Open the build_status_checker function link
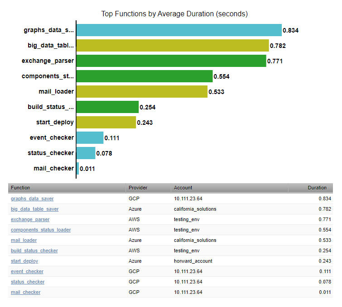This screenshot has height=307, width=342. pos(34,250)
